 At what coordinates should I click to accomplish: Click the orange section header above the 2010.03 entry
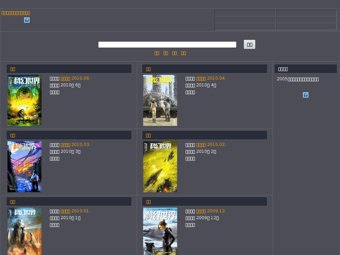coord(13,136)
